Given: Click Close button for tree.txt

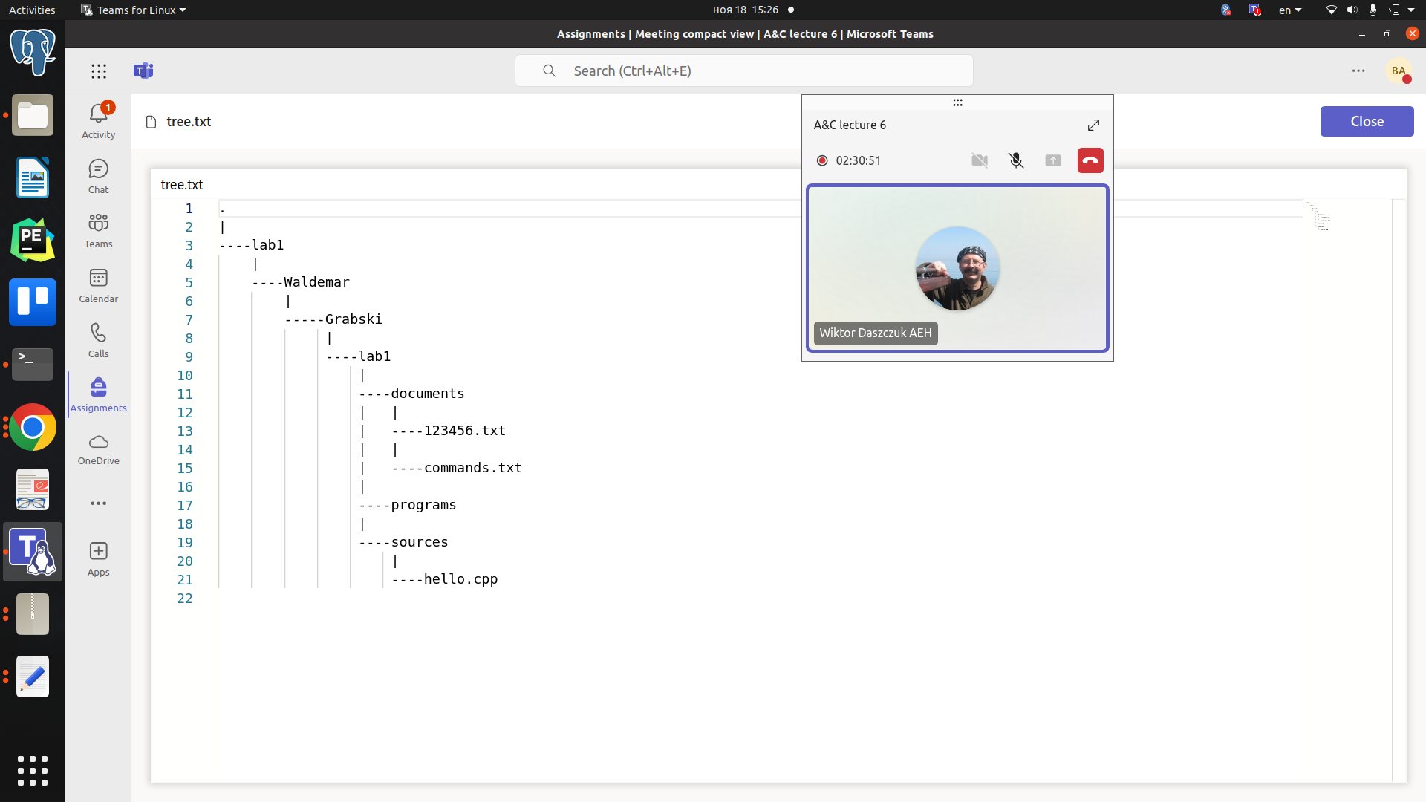Looking at the screenshot, I should (x=1367, y=122).
